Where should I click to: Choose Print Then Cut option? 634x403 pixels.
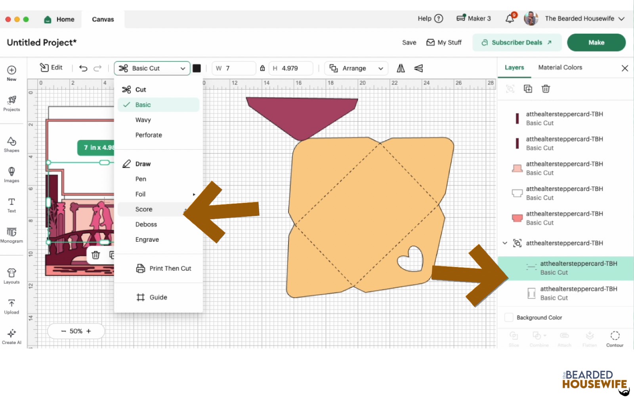[x=170, y=268]
